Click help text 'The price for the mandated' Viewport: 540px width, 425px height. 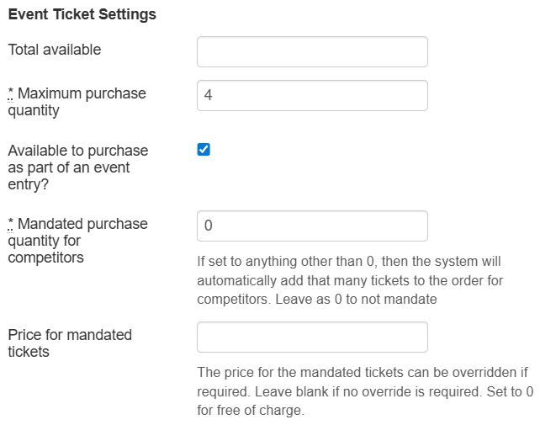[x=365, y=391]
